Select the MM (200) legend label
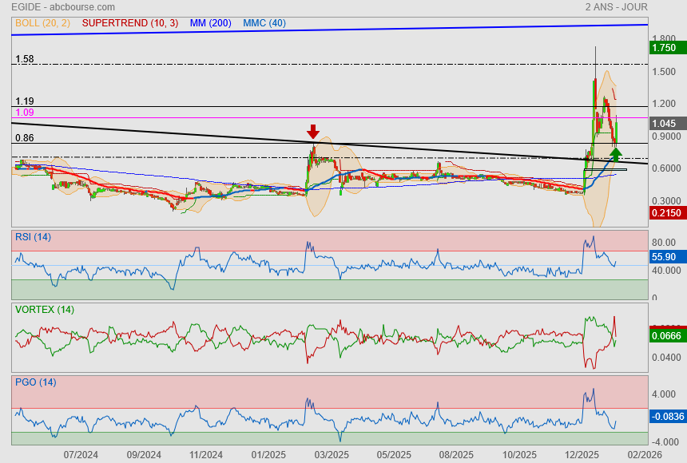 [211, 23]
